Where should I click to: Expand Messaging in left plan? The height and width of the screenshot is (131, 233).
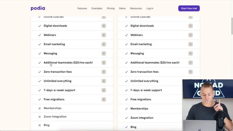(104, 53)
